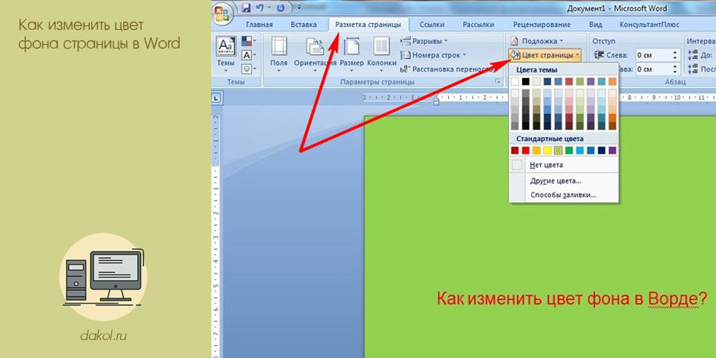Open the Параметры страницы dialog launcher
The width and height of the screenshot is (716, 358).
(497, 82)
